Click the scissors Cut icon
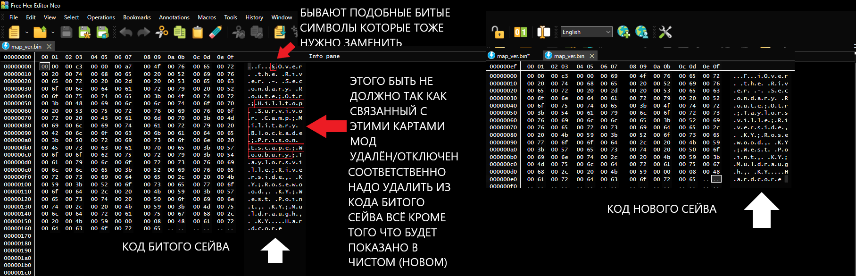 [x=162, y=32]
